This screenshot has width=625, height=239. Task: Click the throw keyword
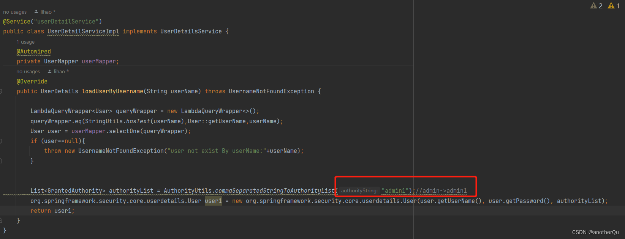click(x=52, y=151)
